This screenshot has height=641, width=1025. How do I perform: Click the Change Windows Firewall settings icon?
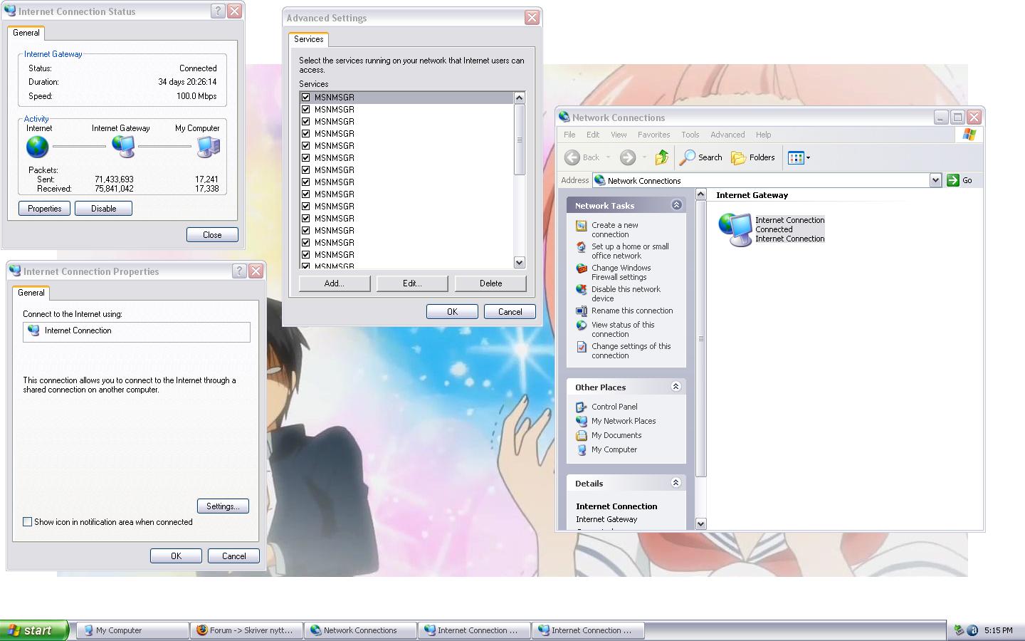click(x=582, y=269)
